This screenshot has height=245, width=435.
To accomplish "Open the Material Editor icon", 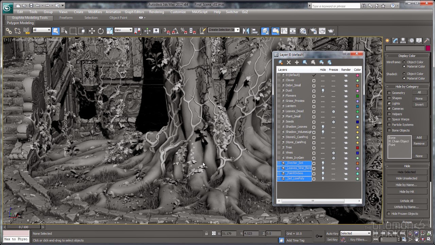I will coord(303,31).
